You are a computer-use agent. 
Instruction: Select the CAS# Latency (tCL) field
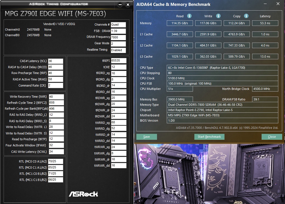55,61
